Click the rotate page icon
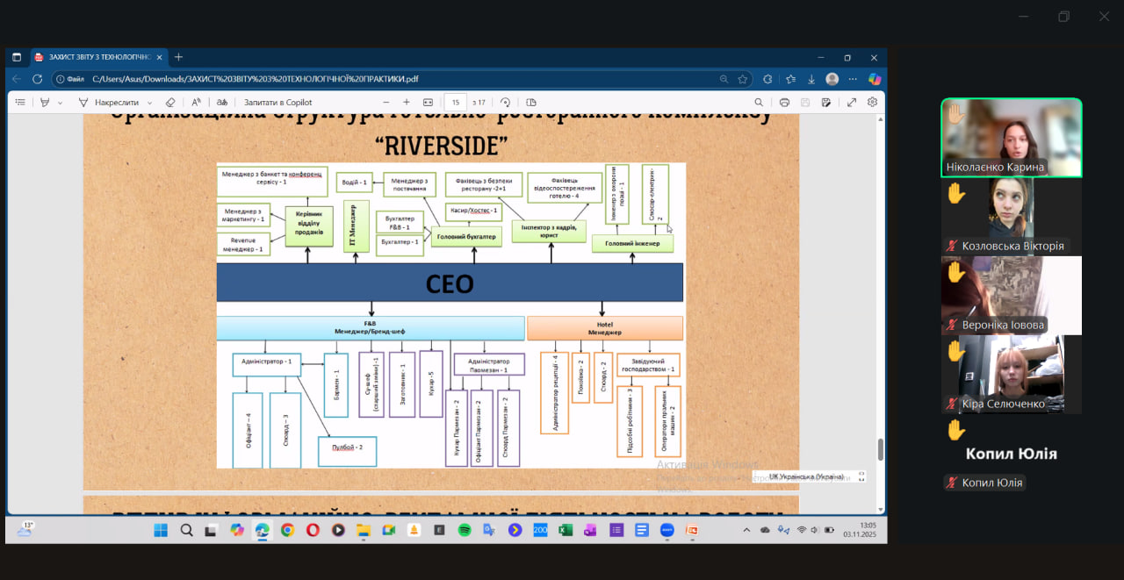 (506, 103)
